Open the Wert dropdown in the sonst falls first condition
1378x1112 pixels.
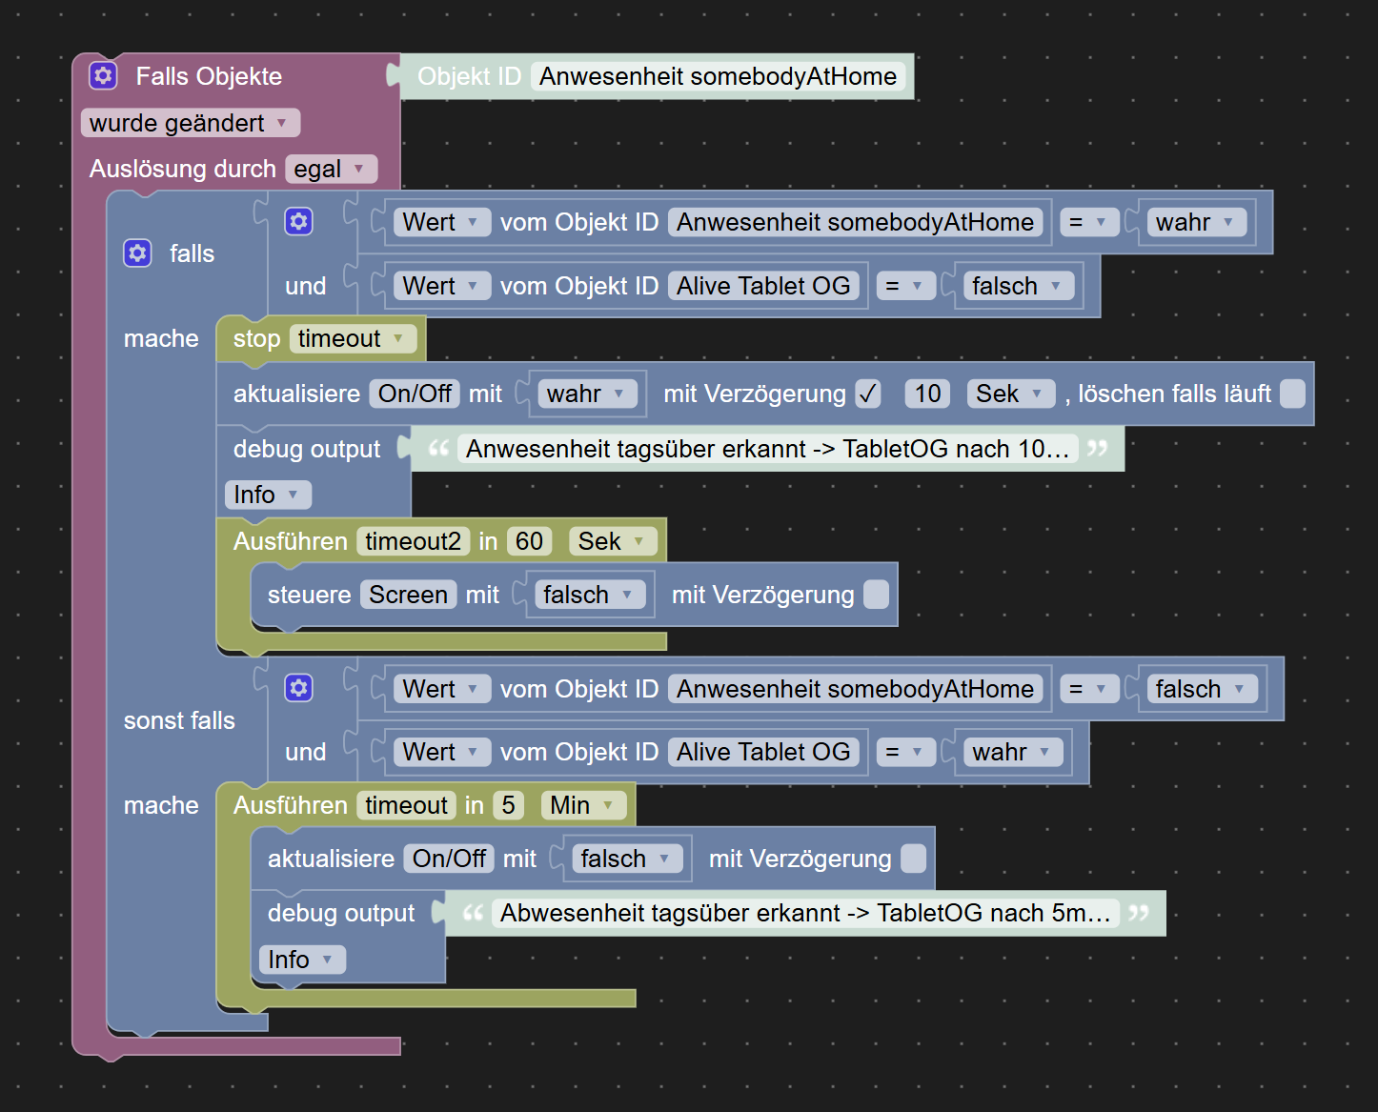click(x=442, y=689)
